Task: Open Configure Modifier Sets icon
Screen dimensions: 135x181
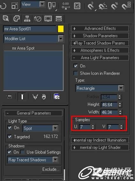Action: pos(57,96)
